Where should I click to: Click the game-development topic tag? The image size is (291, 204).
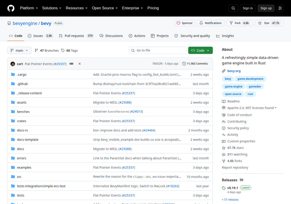click(x=250, y=79)
